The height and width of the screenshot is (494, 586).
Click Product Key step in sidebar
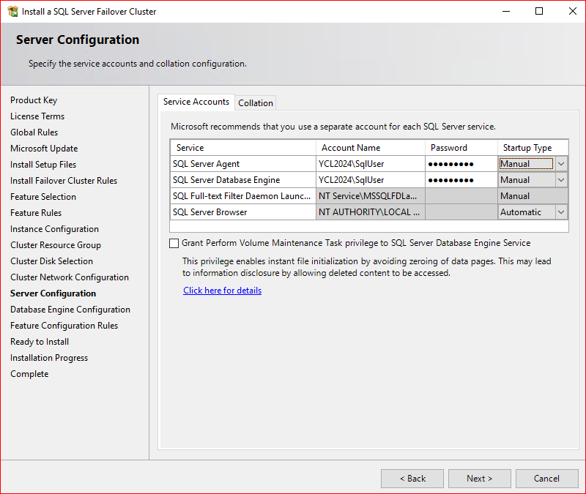[34, 100]
